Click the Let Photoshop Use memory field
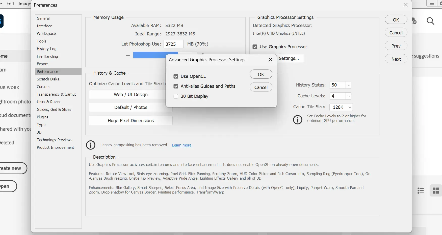 [x=173, y=44]
